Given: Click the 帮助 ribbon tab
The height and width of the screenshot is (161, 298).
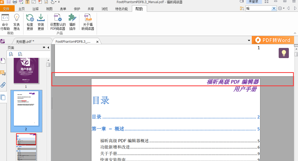Looking at the screenshot, I should (139, 9).
